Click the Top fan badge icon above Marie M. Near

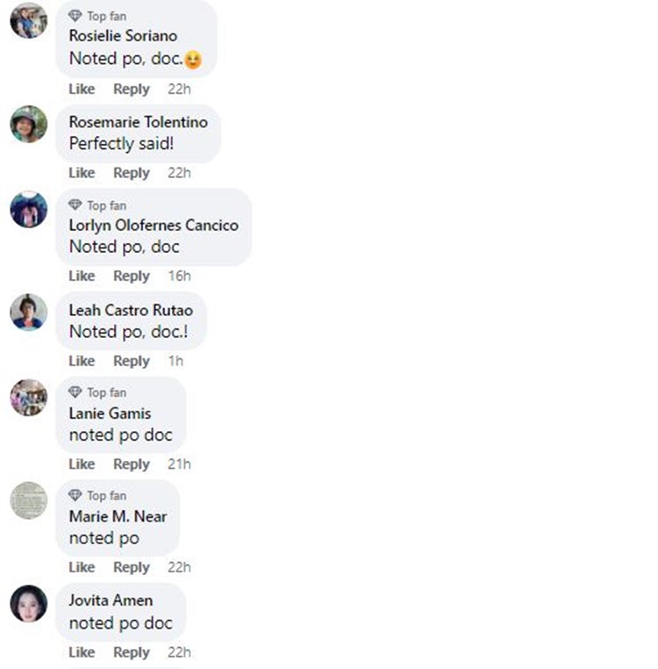pyautogui.click(x=75, y=495)
